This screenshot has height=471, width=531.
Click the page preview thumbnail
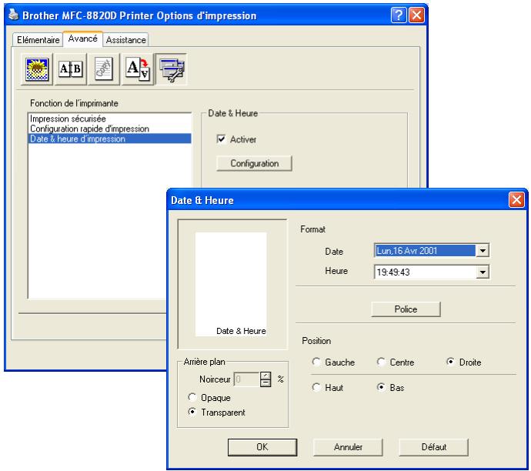click(231, 284)
